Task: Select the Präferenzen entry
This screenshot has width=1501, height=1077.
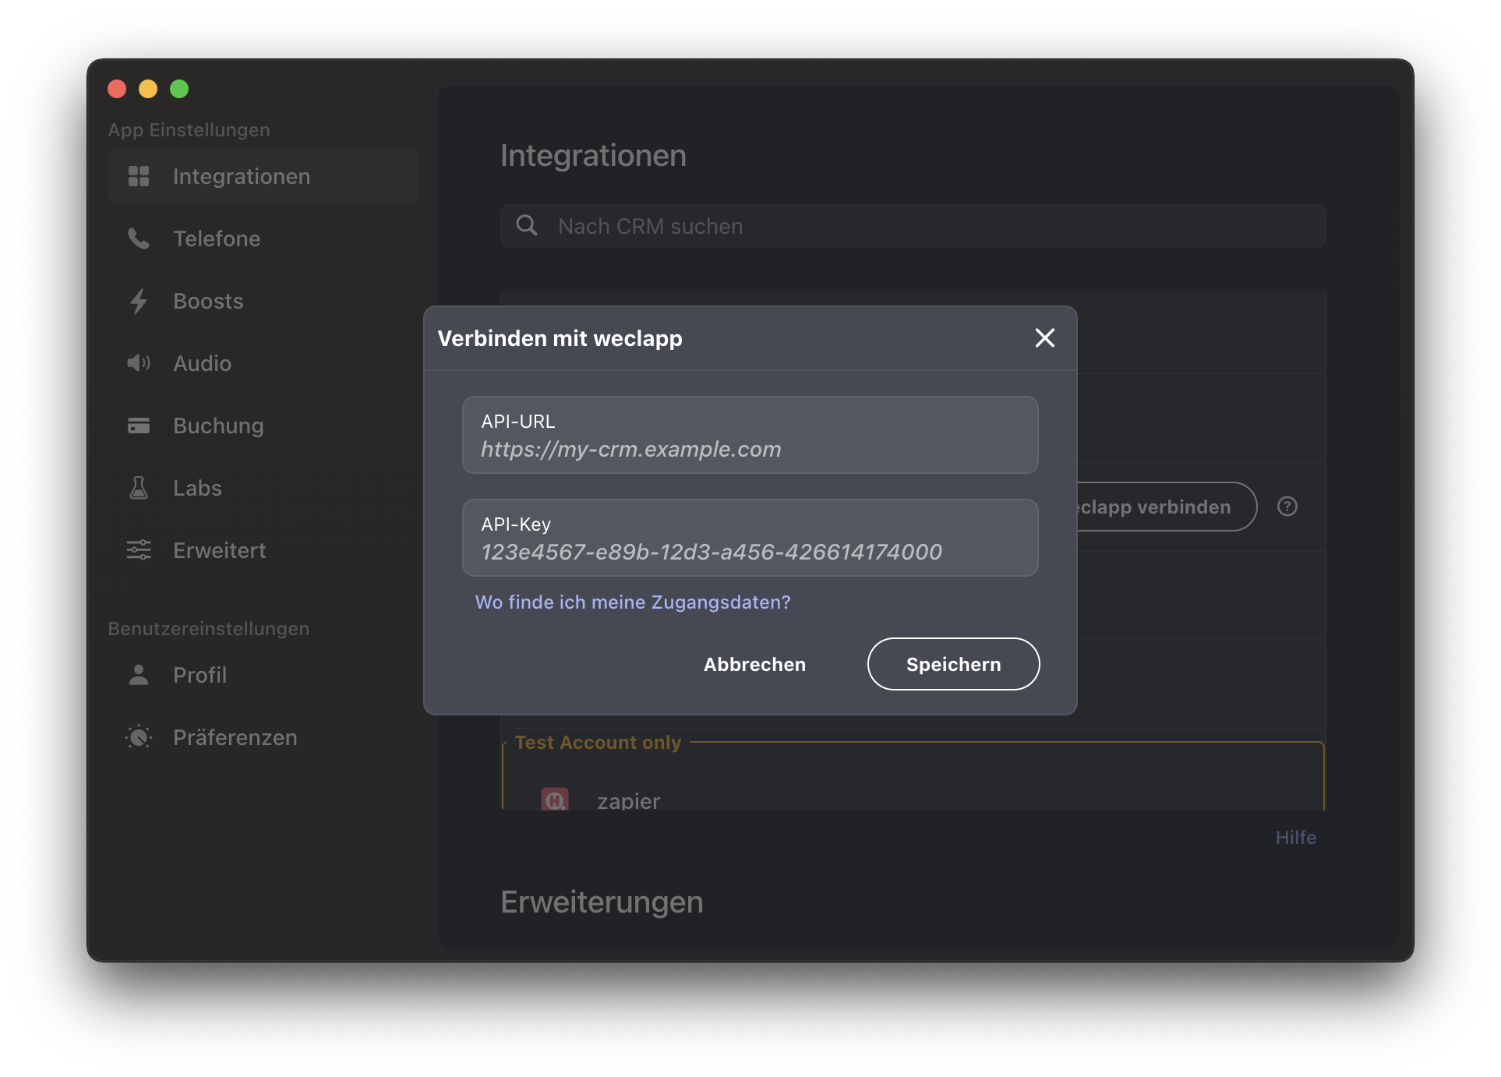Action: [x=263, y=737]
